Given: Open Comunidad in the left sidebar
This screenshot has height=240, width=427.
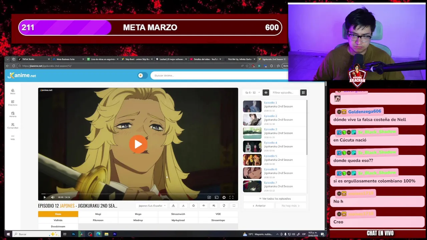Looking at the screenshot, I should tap(13, 126).
